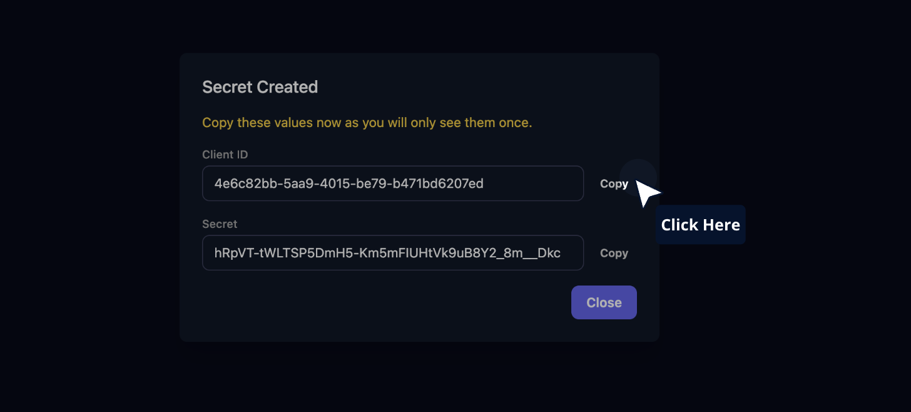Click inside the hRpVT Secret box
Screen dimensions: 911x412
(x=393, y=252)
